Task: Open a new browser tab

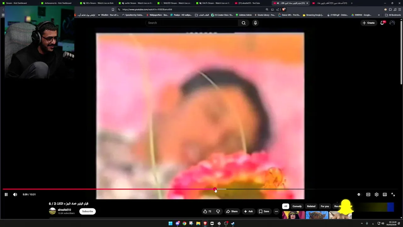Action: pos(352,3)
